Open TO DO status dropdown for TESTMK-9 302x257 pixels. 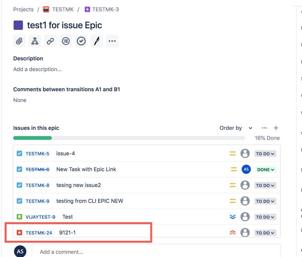265,201
